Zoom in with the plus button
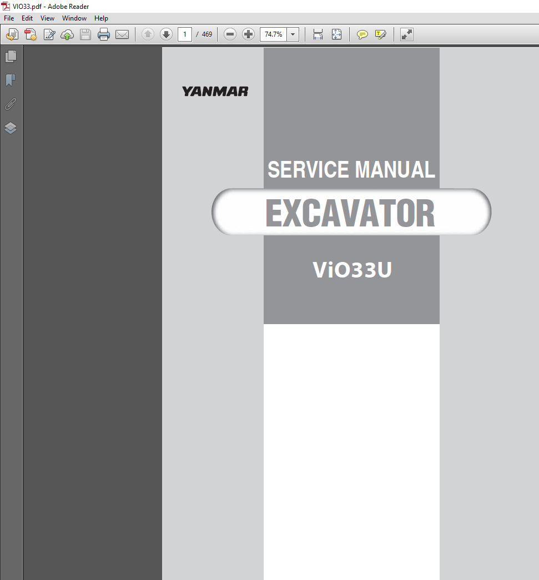539x580 pixels. [x=248, y=34]
